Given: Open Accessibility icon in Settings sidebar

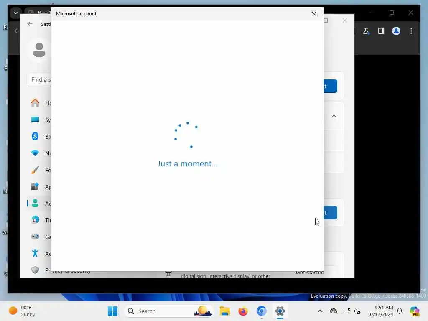Looking at the screenshot, I should click(x=35, y=253).
